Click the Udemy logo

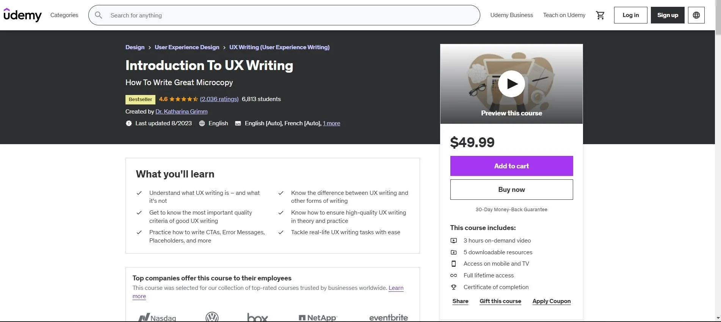click(23, 15)
